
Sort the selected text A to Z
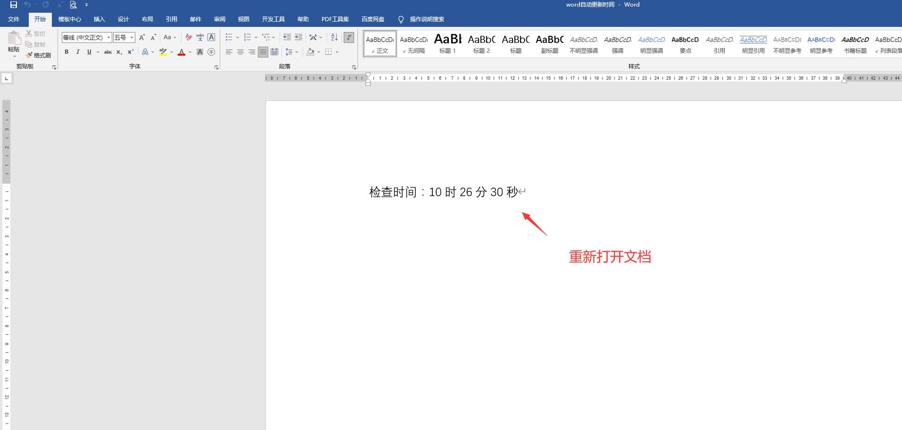click(334, 37)
